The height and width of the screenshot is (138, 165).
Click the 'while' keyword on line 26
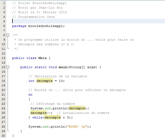pyautogui.click(x=37, y=117)
